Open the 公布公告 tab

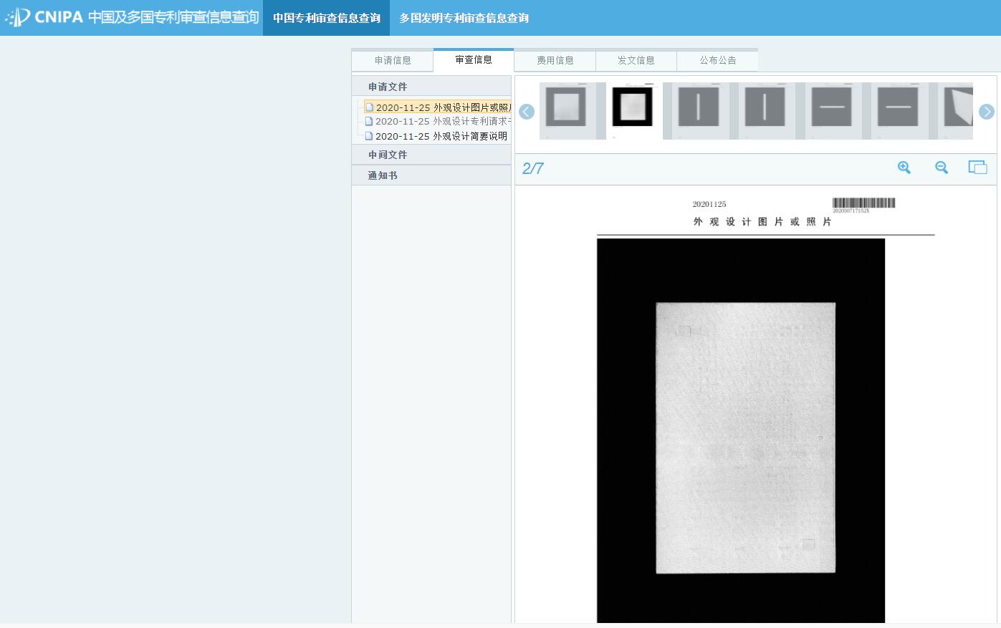point(718,61)
